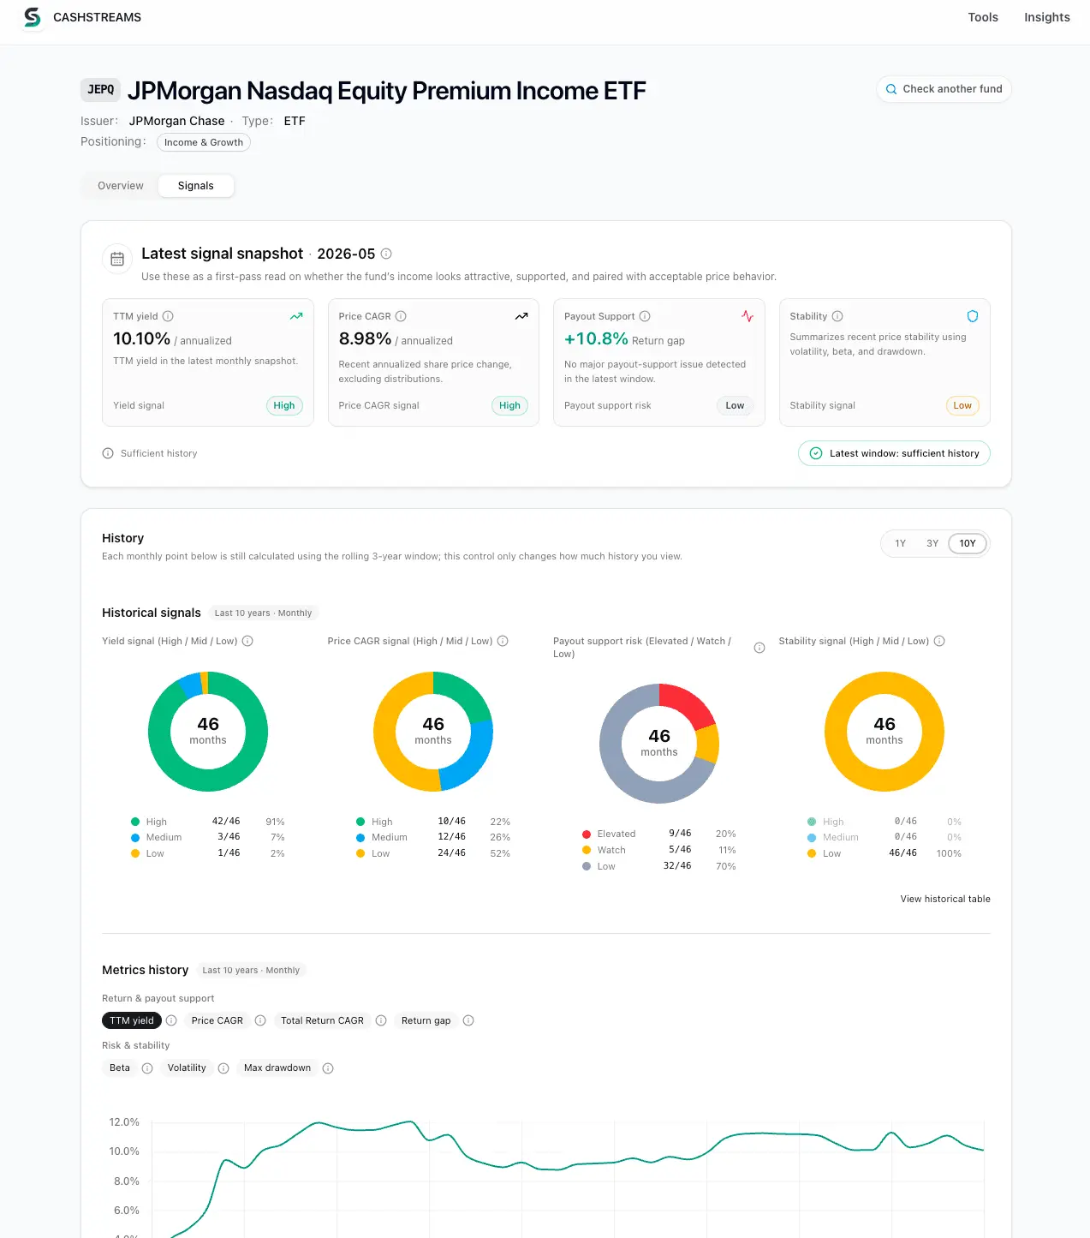
Task: Click info icon next to Return gap chip
Action: coord(468,1020)
